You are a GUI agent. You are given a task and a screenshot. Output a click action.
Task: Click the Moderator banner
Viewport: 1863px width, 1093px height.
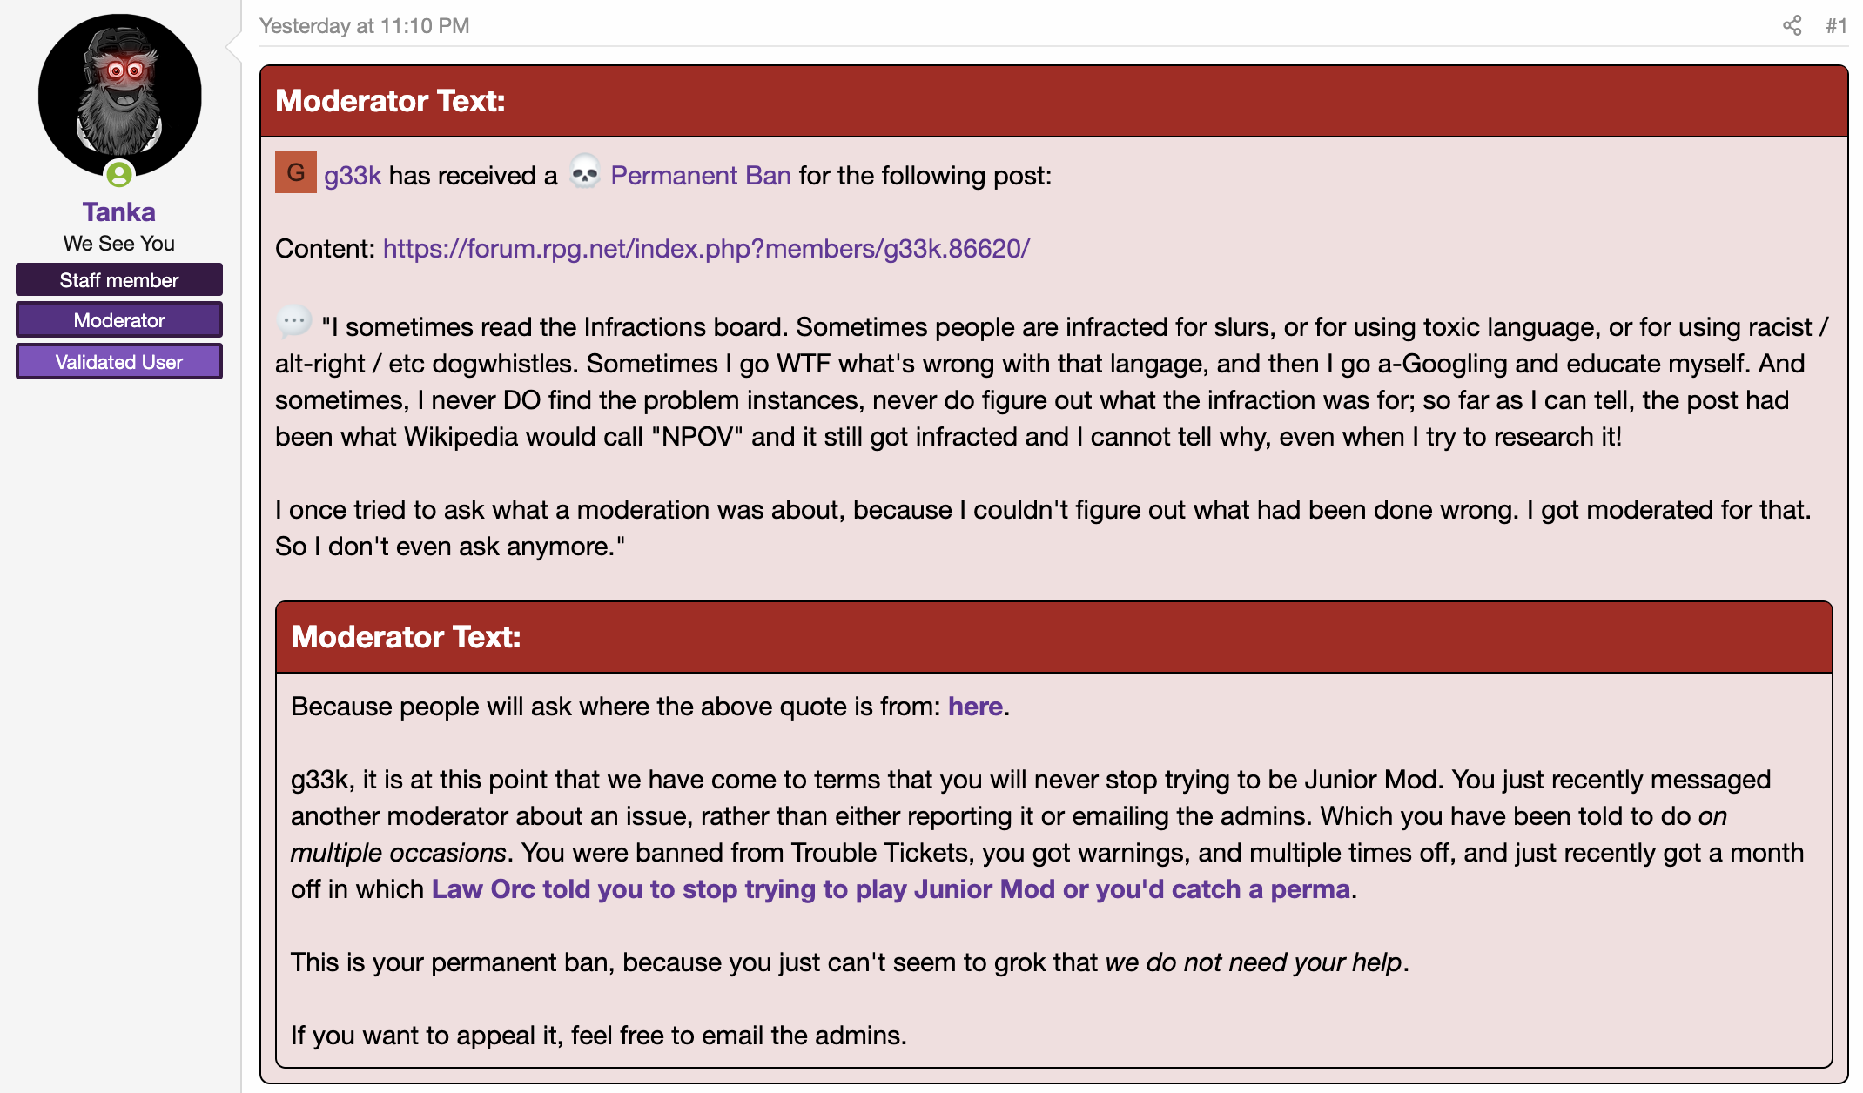tap(119, 320)
